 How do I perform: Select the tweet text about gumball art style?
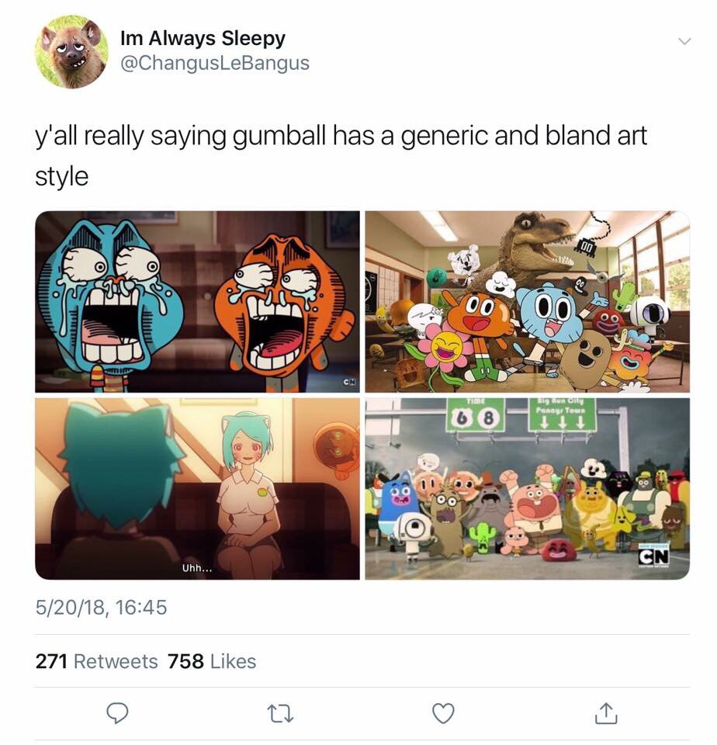[341, 155]
